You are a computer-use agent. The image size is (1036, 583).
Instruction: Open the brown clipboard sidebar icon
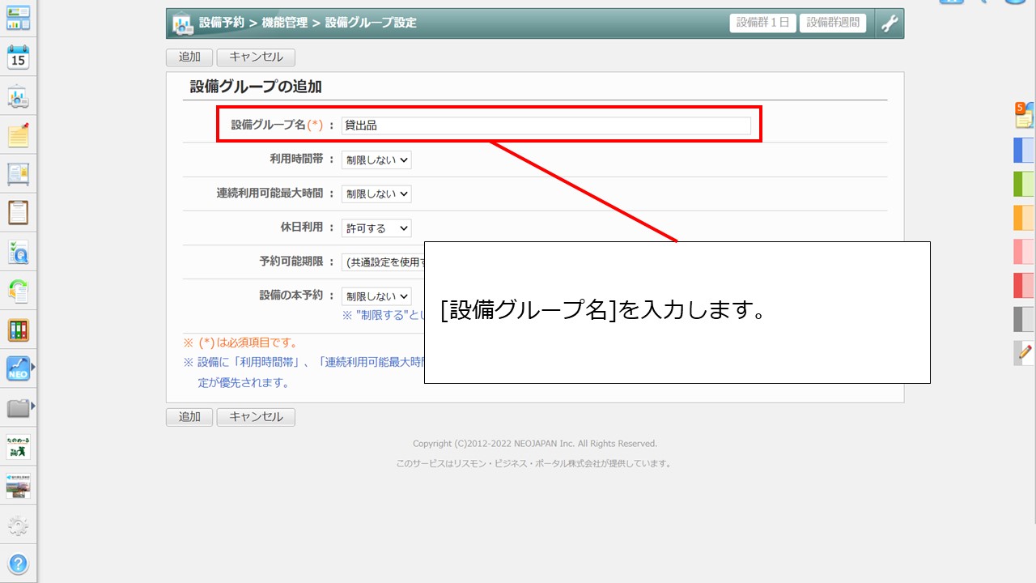pyautogui.click(x=18, y=212)
